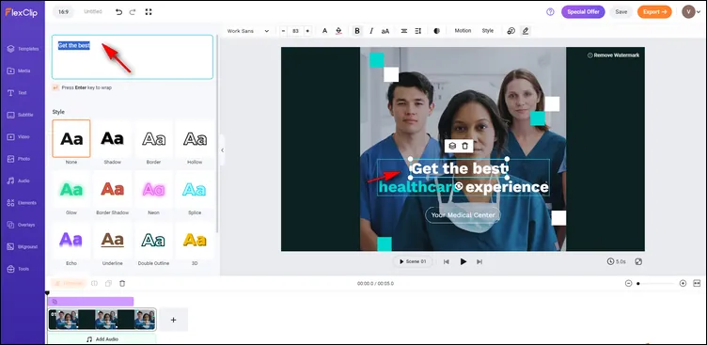This screenshot has width=707, height=345.
Task: Click the Save button
Action: (x=621, y=12)
